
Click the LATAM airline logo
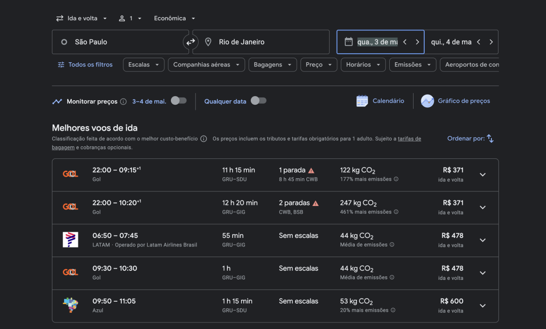(70, 239)
